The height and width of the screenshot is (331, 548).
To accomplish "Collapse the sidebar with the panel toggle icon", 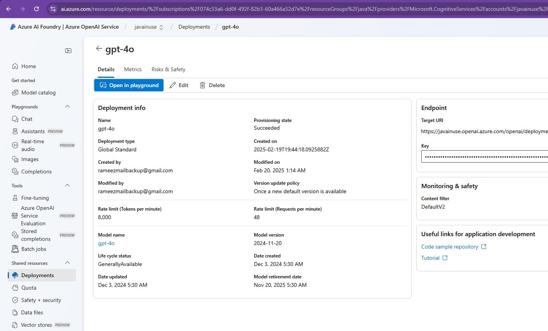I will click(68, 51).
